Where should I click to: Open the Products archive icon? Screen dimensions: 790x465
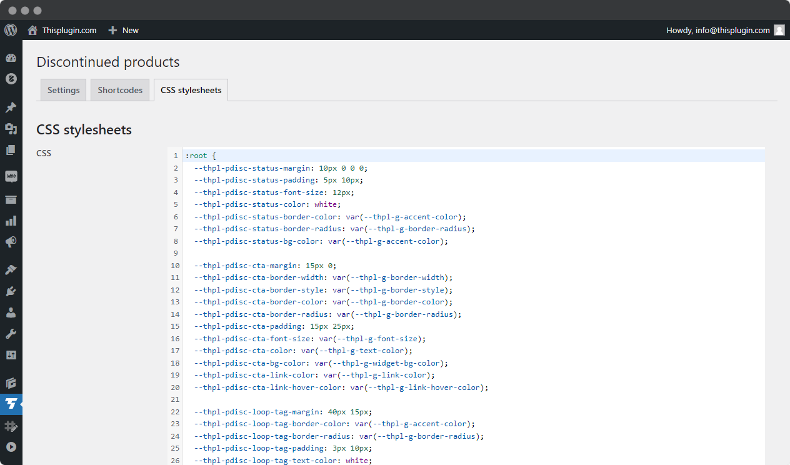(11, 200)
